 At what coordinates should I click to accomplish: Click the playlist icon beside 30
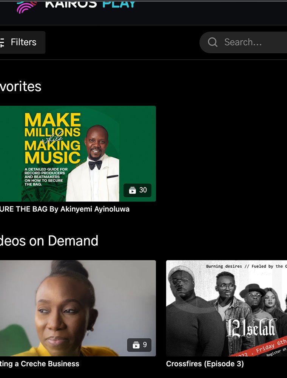pos(132,191)
